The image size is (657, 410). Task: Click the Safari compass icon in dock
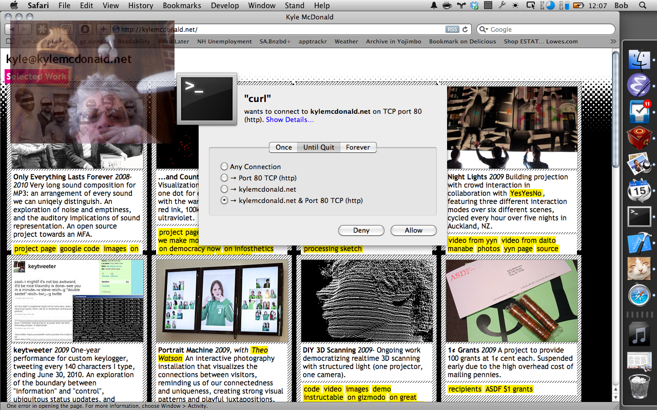pos(639,296)
